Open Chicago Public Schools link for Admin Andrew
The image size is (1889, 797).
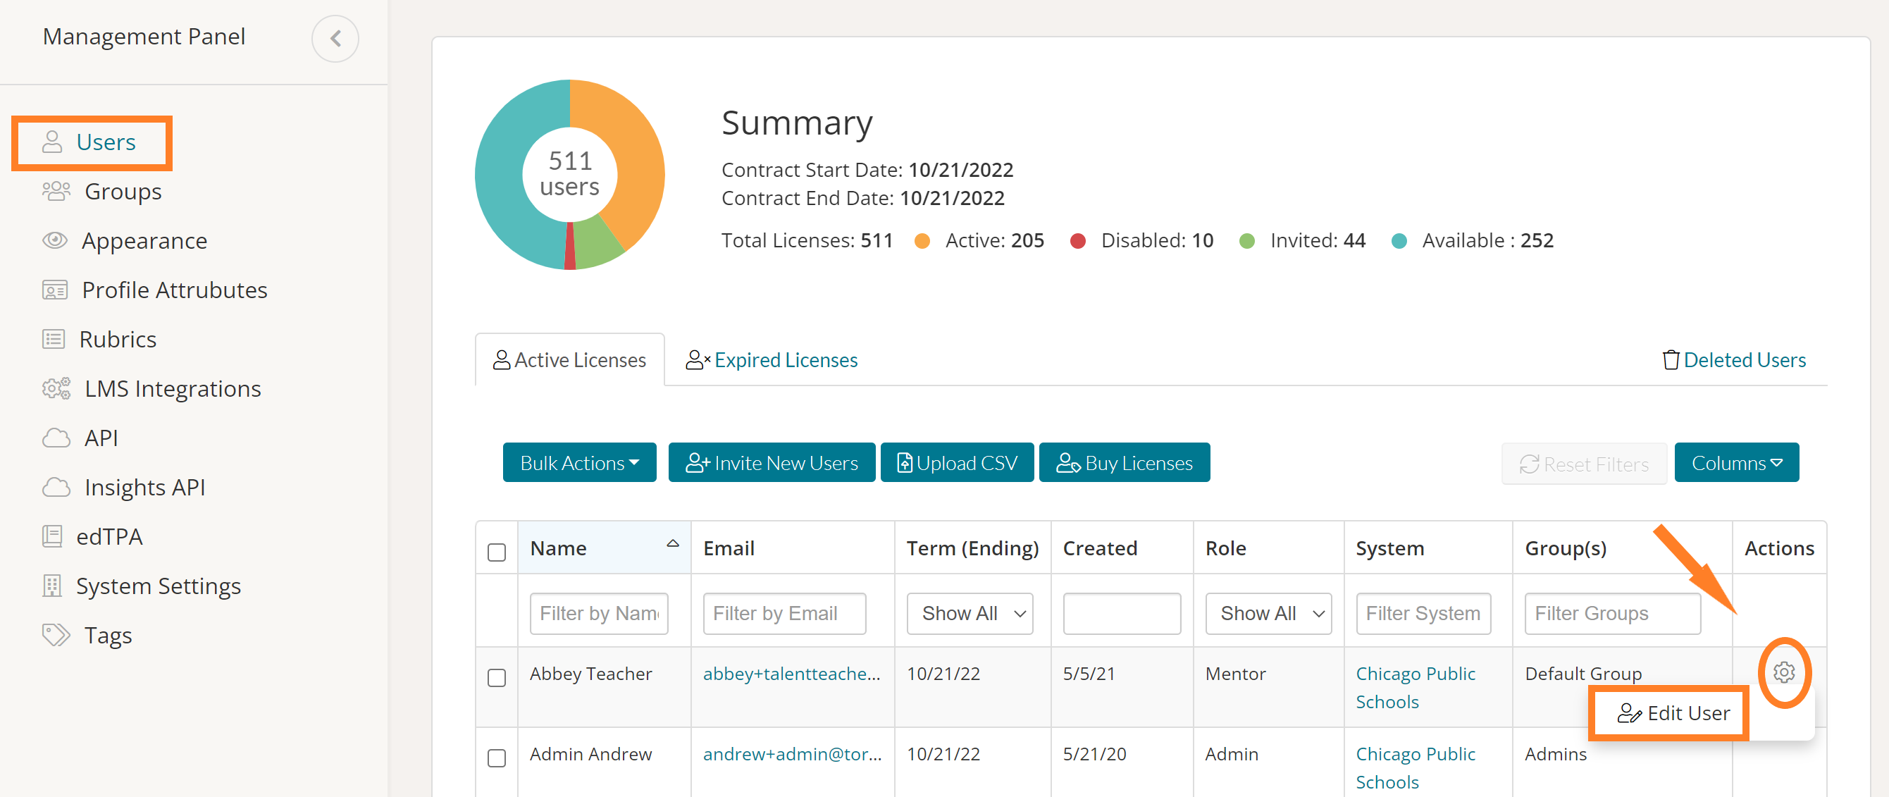1416,767
